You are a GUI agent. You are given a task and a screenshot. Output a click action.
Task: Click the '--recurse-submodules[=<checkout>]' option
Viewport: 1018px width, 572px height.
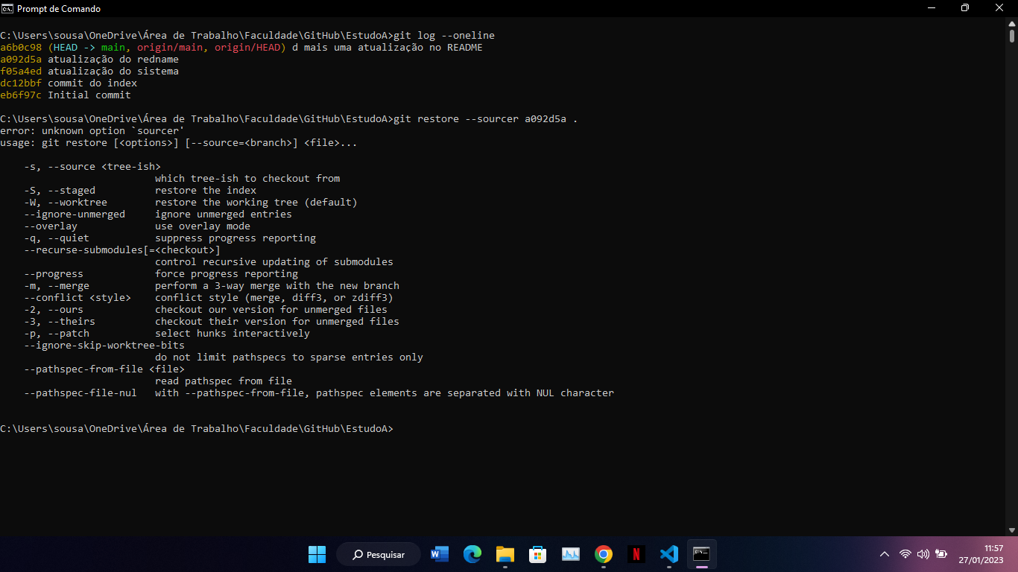pyautogui.click(x=122, y=250)
